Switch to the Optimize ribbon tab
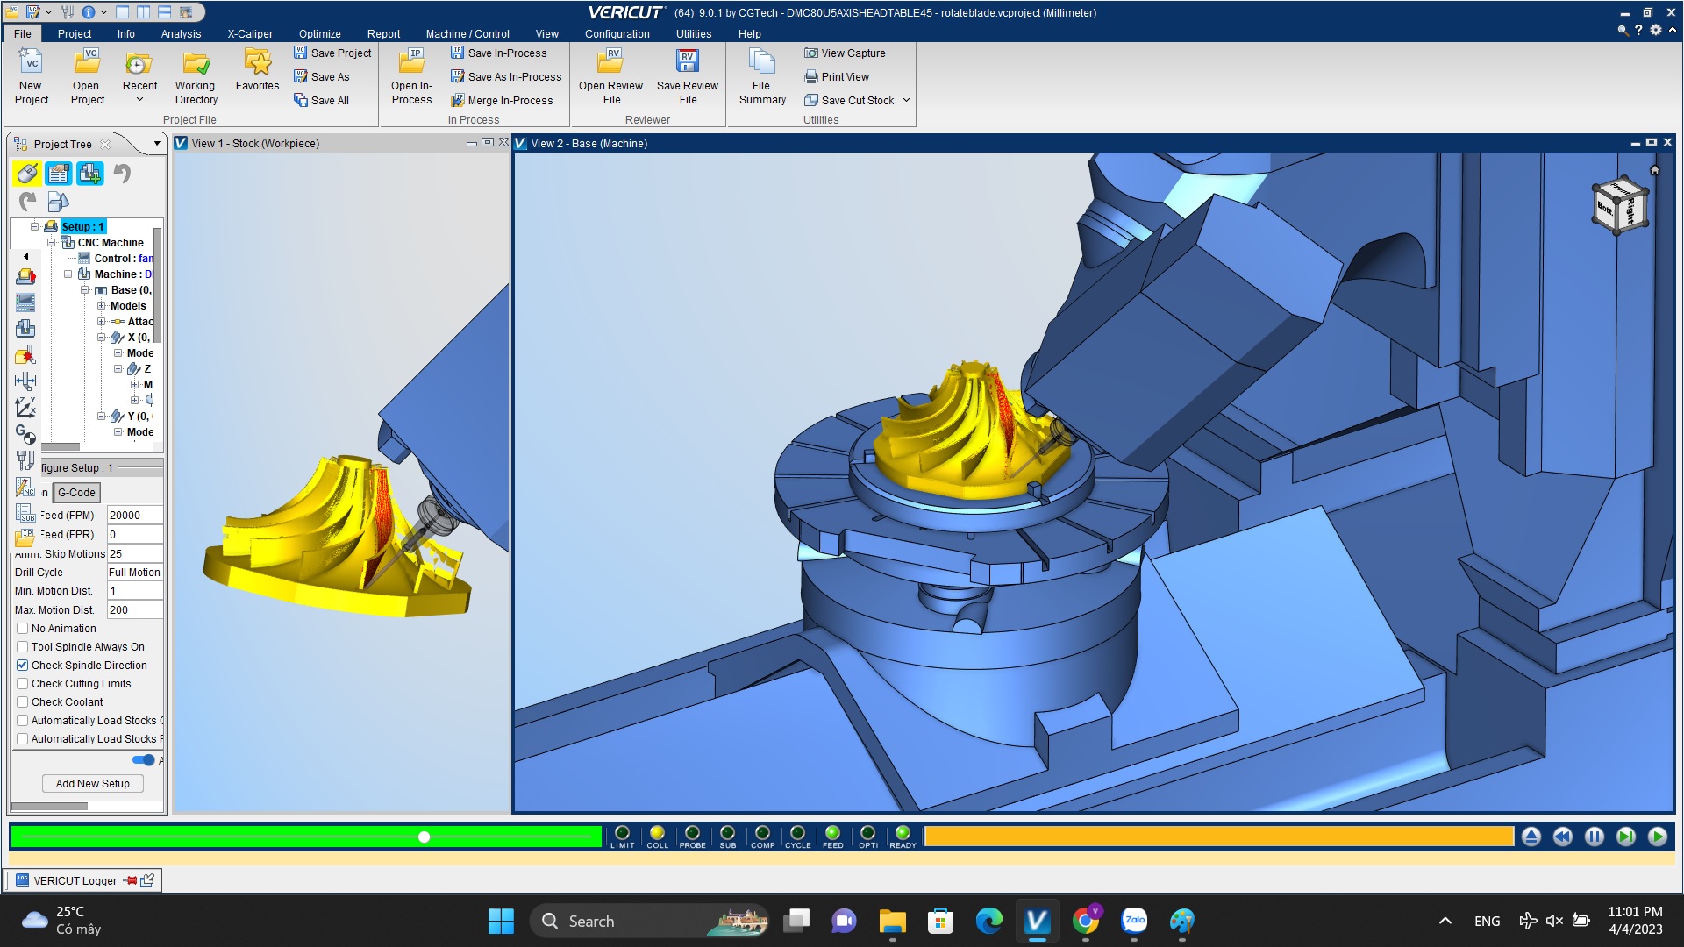1684x947 pixels. [x=319, y=33]
